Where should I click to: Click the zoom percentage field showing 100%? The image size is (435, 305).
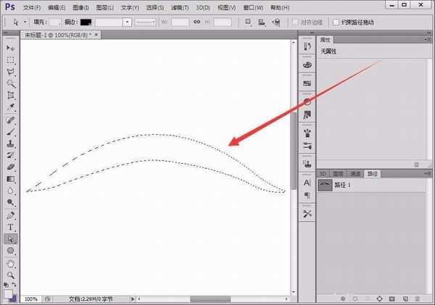(30, 298)
